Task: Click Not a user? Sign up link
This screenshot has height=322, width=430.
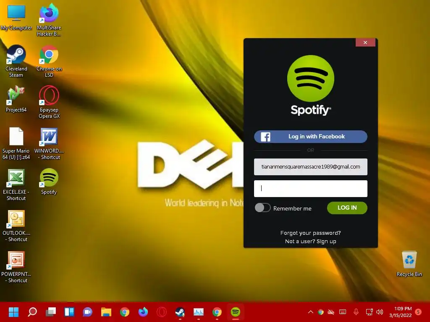Action: tap(310, 241)
